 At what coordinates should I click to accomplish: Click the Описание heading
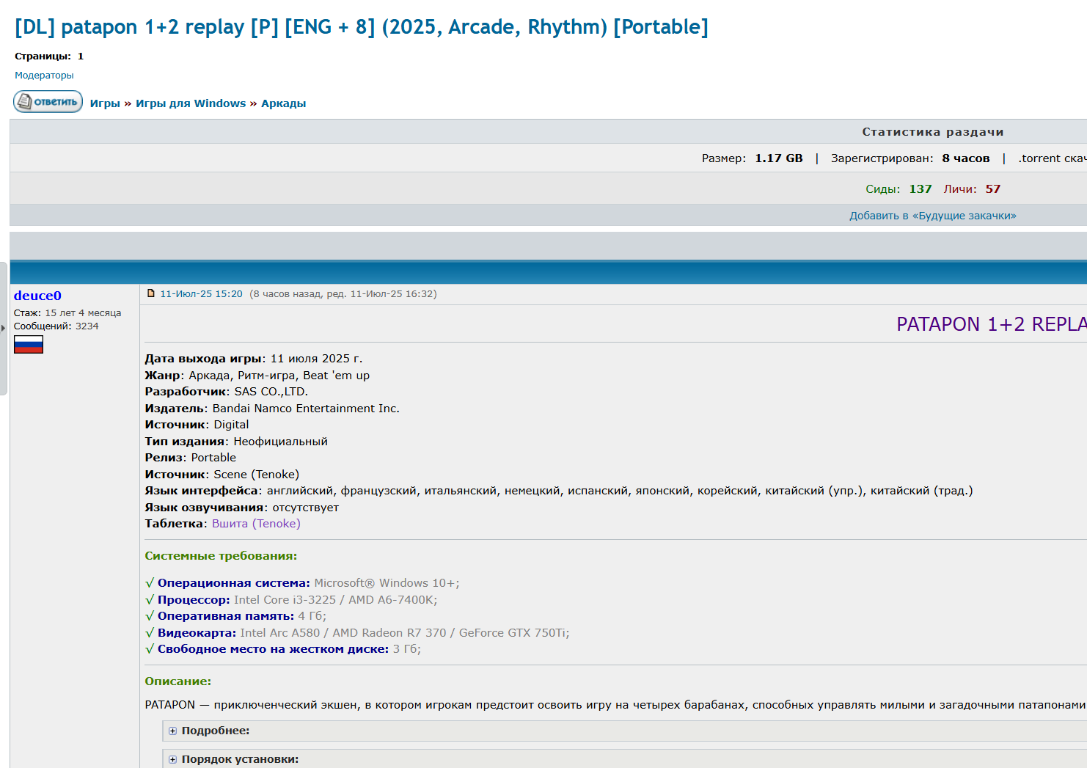coord(177,681)
